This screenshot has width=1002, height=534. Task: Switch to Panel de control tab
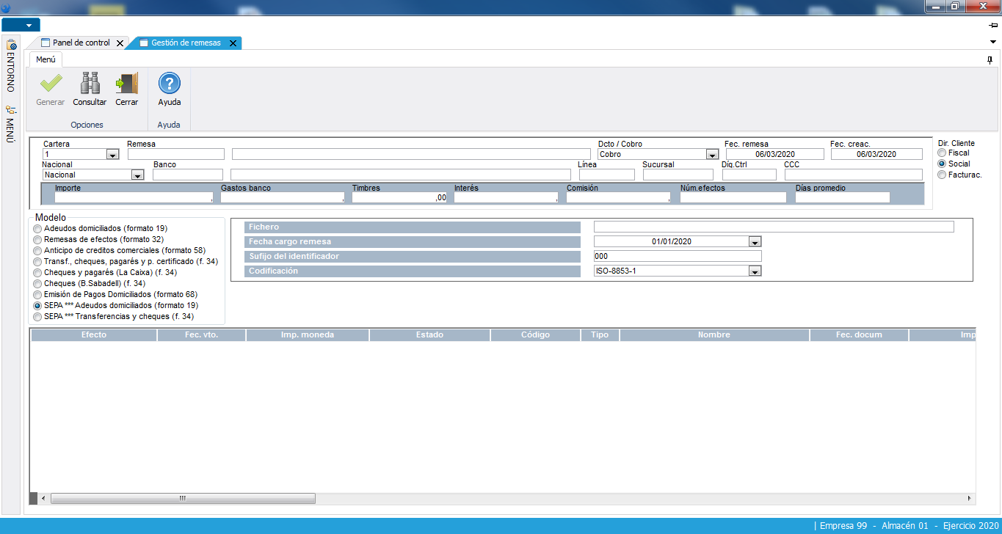[81, 43]
